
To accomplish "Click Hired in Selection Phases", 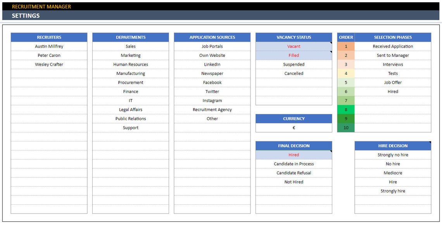I will click(x=393, y=92).
